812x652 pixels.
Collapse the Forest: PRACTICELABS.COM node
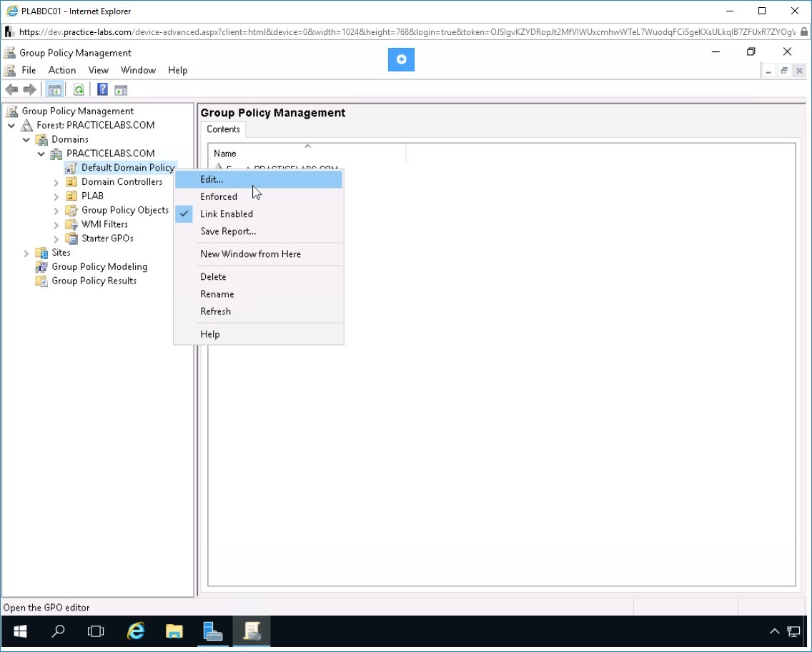11,125
